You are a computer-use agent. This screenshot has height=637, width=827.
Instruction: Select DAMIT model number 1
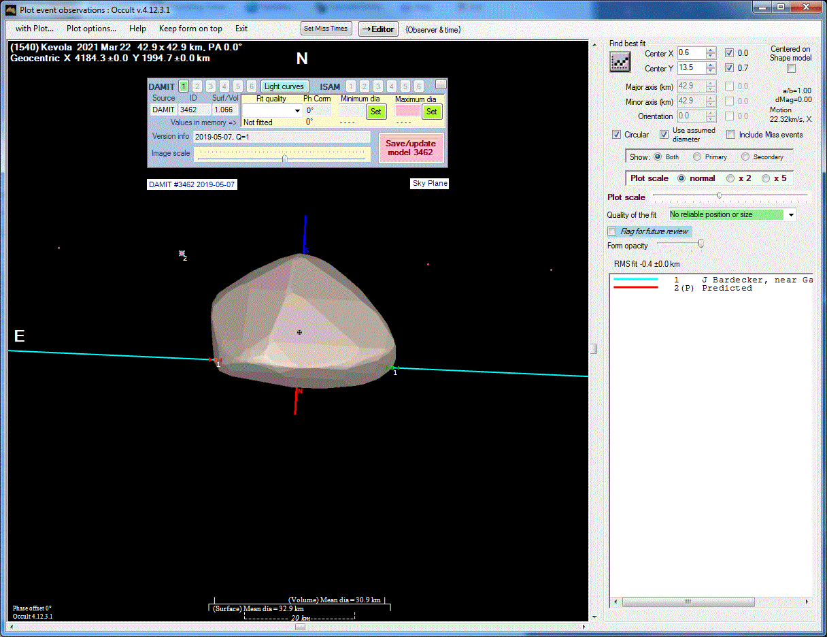click(184, 86)
